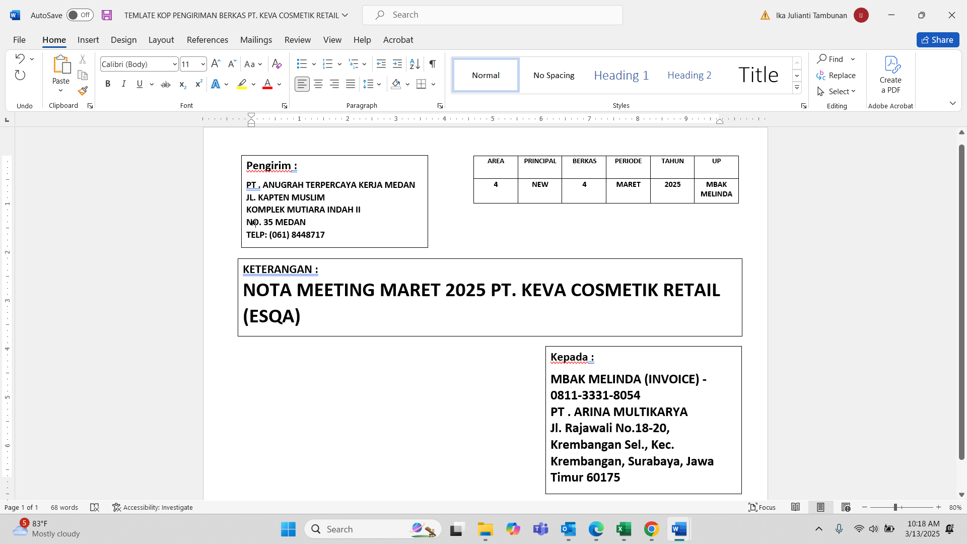Image resolution: width=967 pixels, height=544 pixels.
Task: Toggle Italic formatting
Action: pos(123,84)
